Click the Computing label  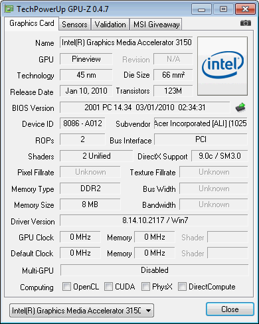tap(37, 287)
